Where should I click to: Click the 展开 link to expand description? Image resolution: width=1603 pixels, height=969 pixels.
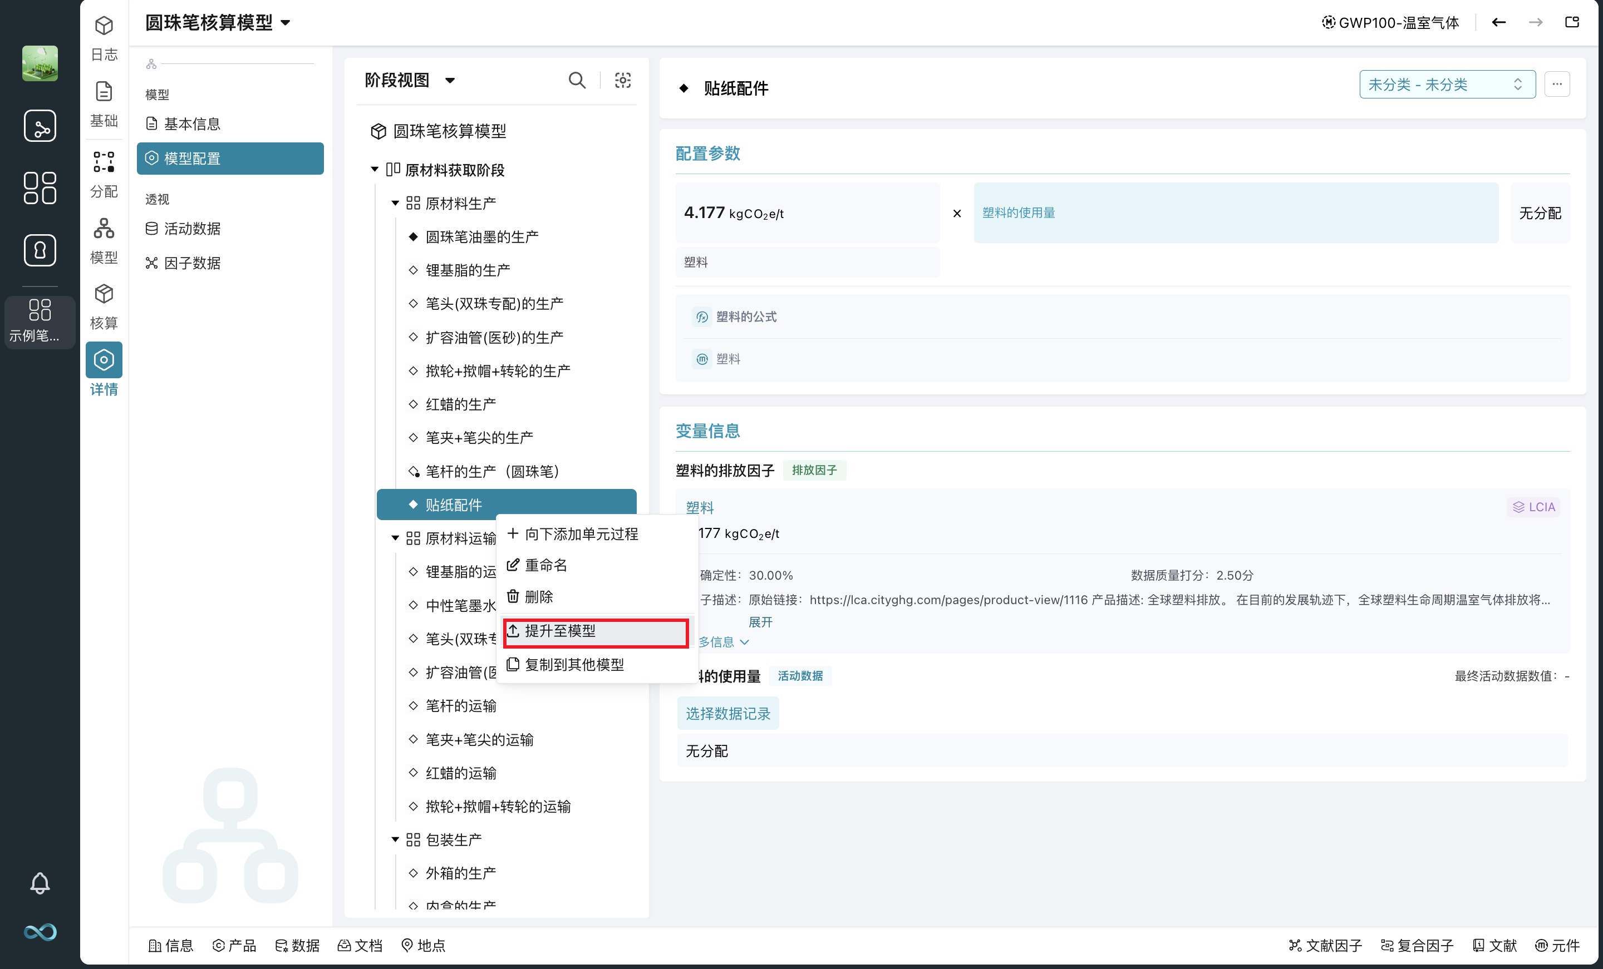coord(760,622)
